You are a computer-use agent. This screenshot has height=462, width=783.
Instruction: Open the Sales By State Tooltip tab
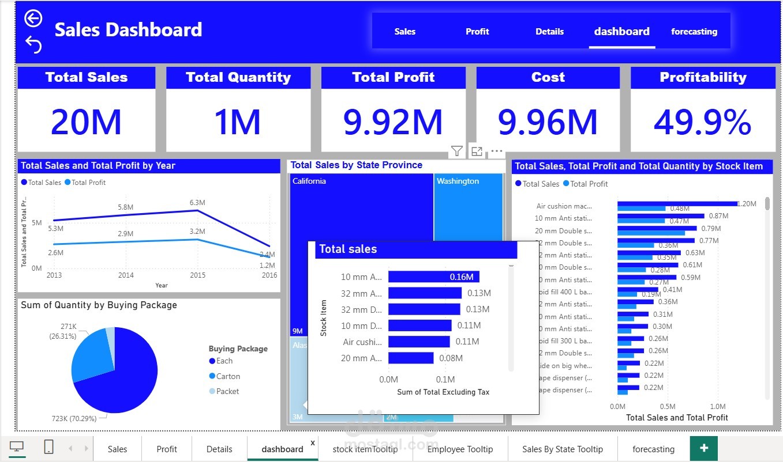coord(563,449)
